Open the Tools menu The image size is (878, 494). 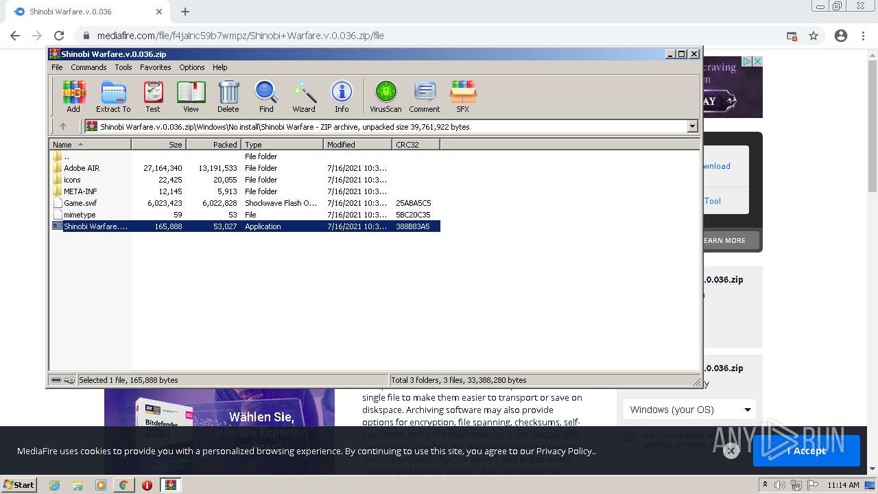click(123, 67)
